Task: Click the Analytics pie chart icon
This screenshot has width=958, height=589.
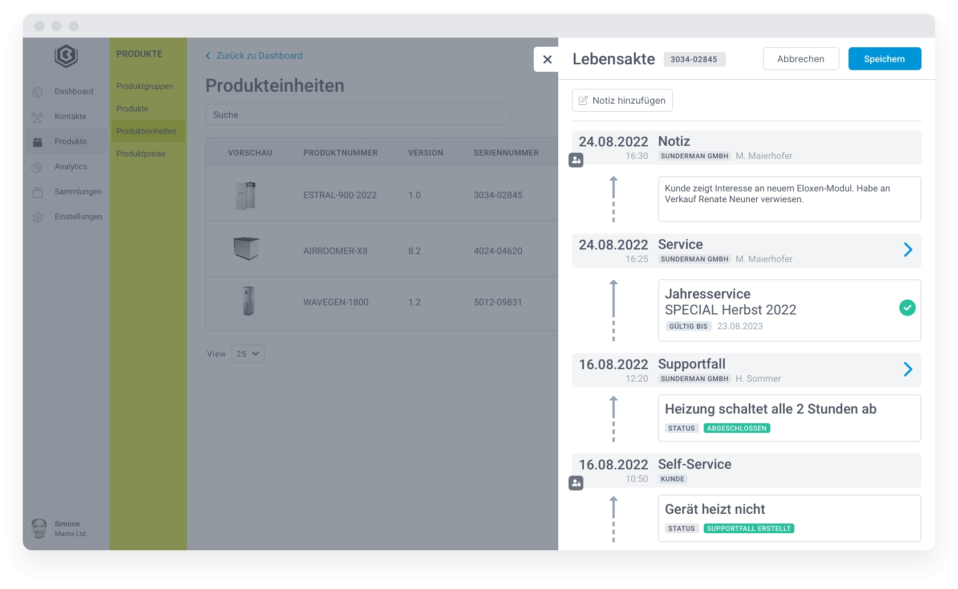Action: pos(38,167)
